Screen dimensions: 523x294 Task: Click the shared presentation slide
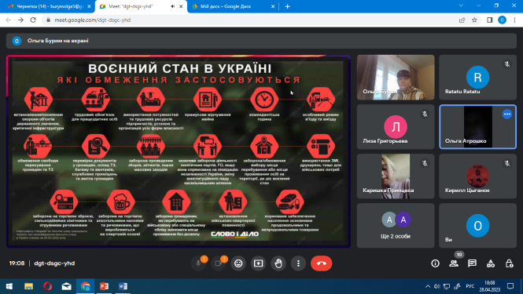pyautogui.click(x=179, y=151)
